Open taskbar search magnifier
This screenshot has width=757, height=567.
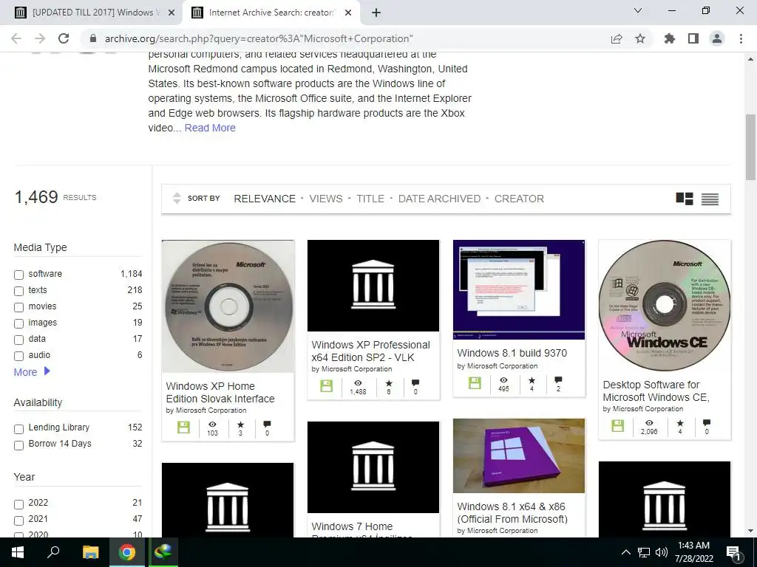(x=53, y=552)
